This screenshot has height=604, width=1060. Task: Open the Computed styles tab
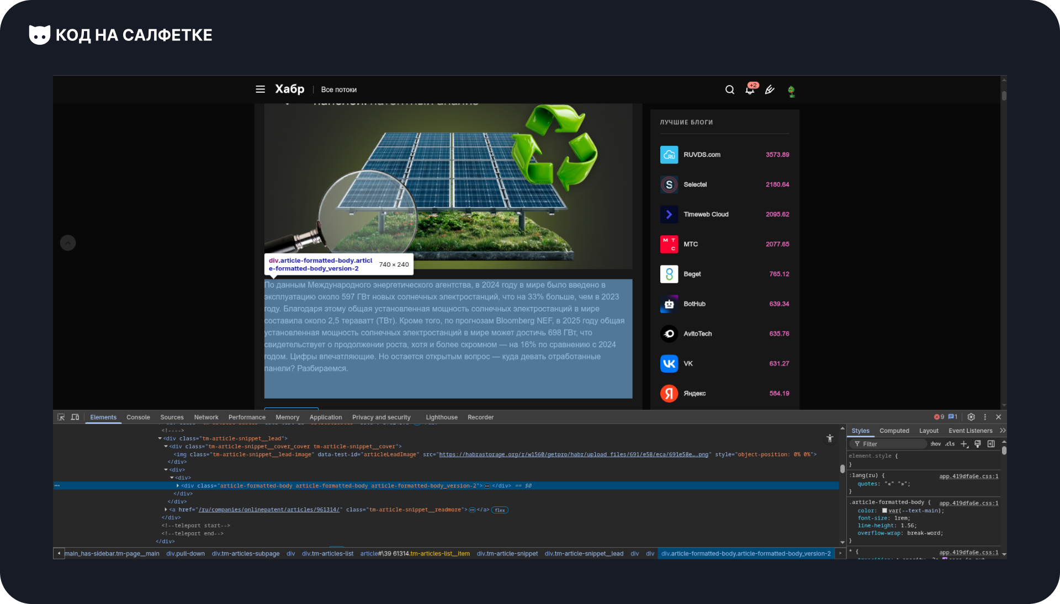(894, 431)
